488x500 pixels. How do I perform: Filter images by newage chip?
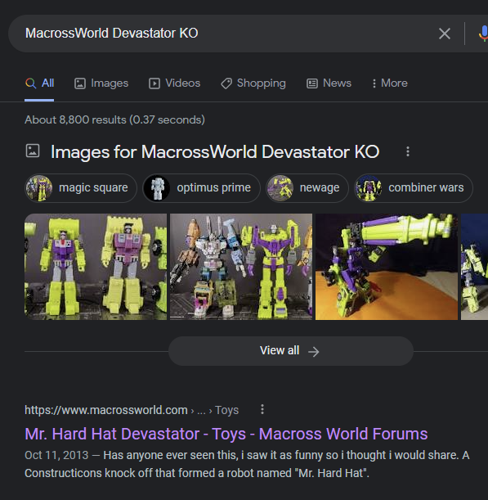307,188
